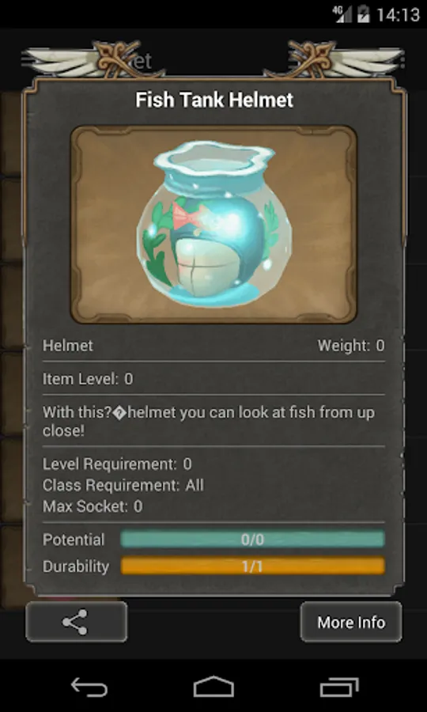
Task: Tap the right winged ornament emblem
Action: pos(334,59)
